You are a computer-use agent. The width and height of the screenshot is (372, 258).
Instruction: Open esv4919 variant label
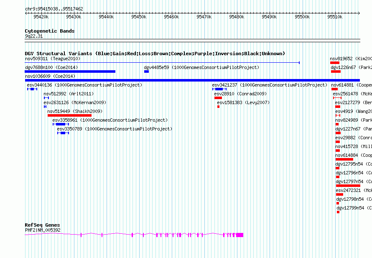tap(354, 111)
